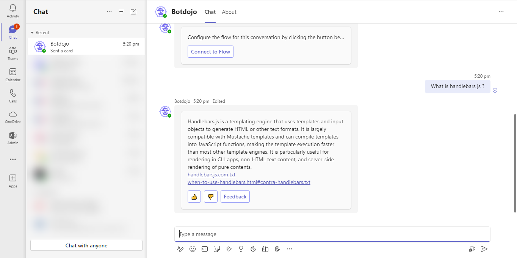Open Actions and apps play icon

tap(229, 249)
